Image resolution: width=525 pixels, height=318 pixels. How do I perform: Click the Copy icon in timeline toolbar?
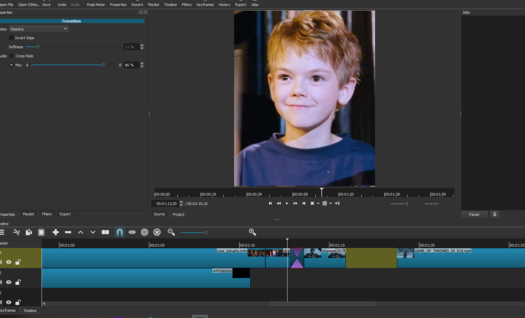tap(29, 232)
